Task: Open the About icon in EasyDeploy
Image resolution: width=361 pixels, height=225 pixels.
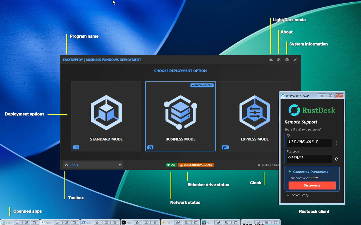Action: [279, 60]
